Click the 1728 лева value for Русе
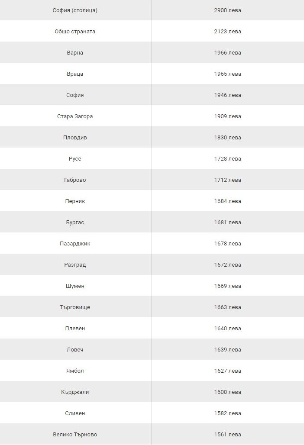The height and width of the screenshot is (445, 304). coord(228,158)
